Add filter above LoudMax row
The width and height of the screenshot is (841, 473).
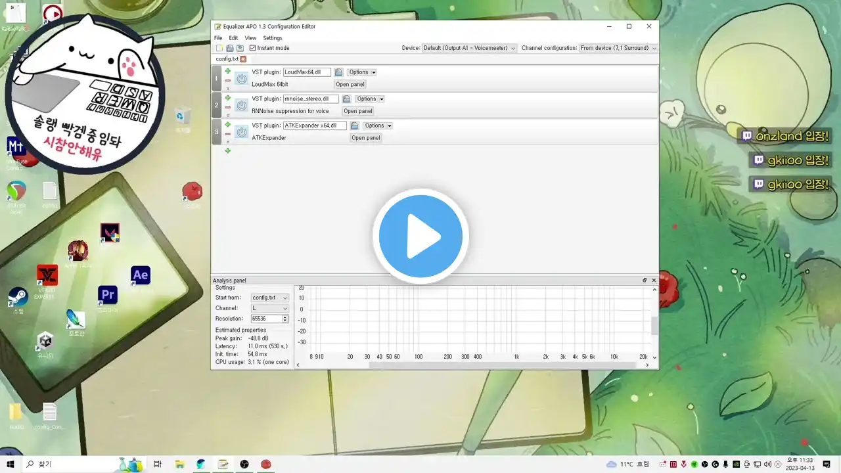(228, 71)
